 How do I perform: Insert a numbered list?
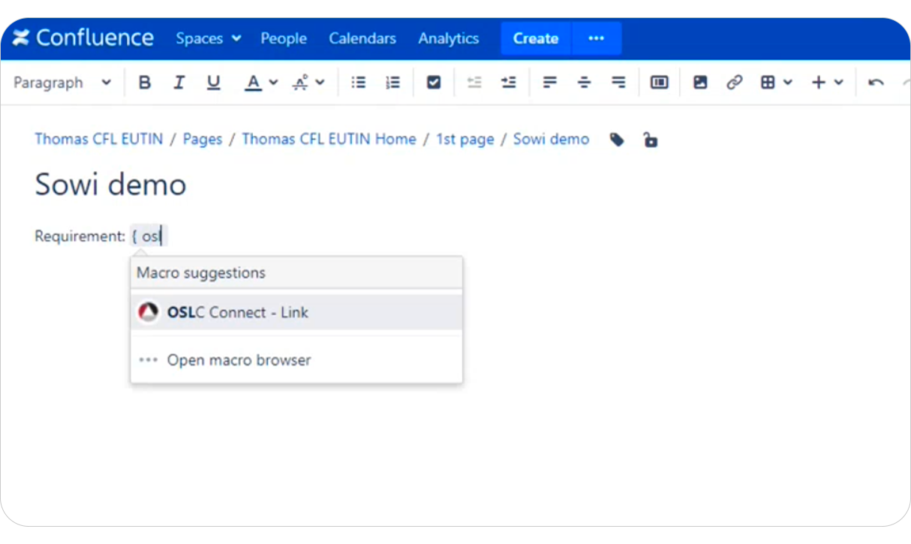click(392, 83)
